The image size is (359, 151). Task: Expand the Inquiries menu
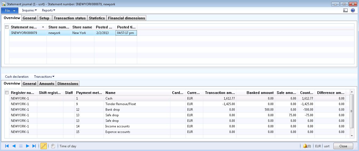click(30, 10)
